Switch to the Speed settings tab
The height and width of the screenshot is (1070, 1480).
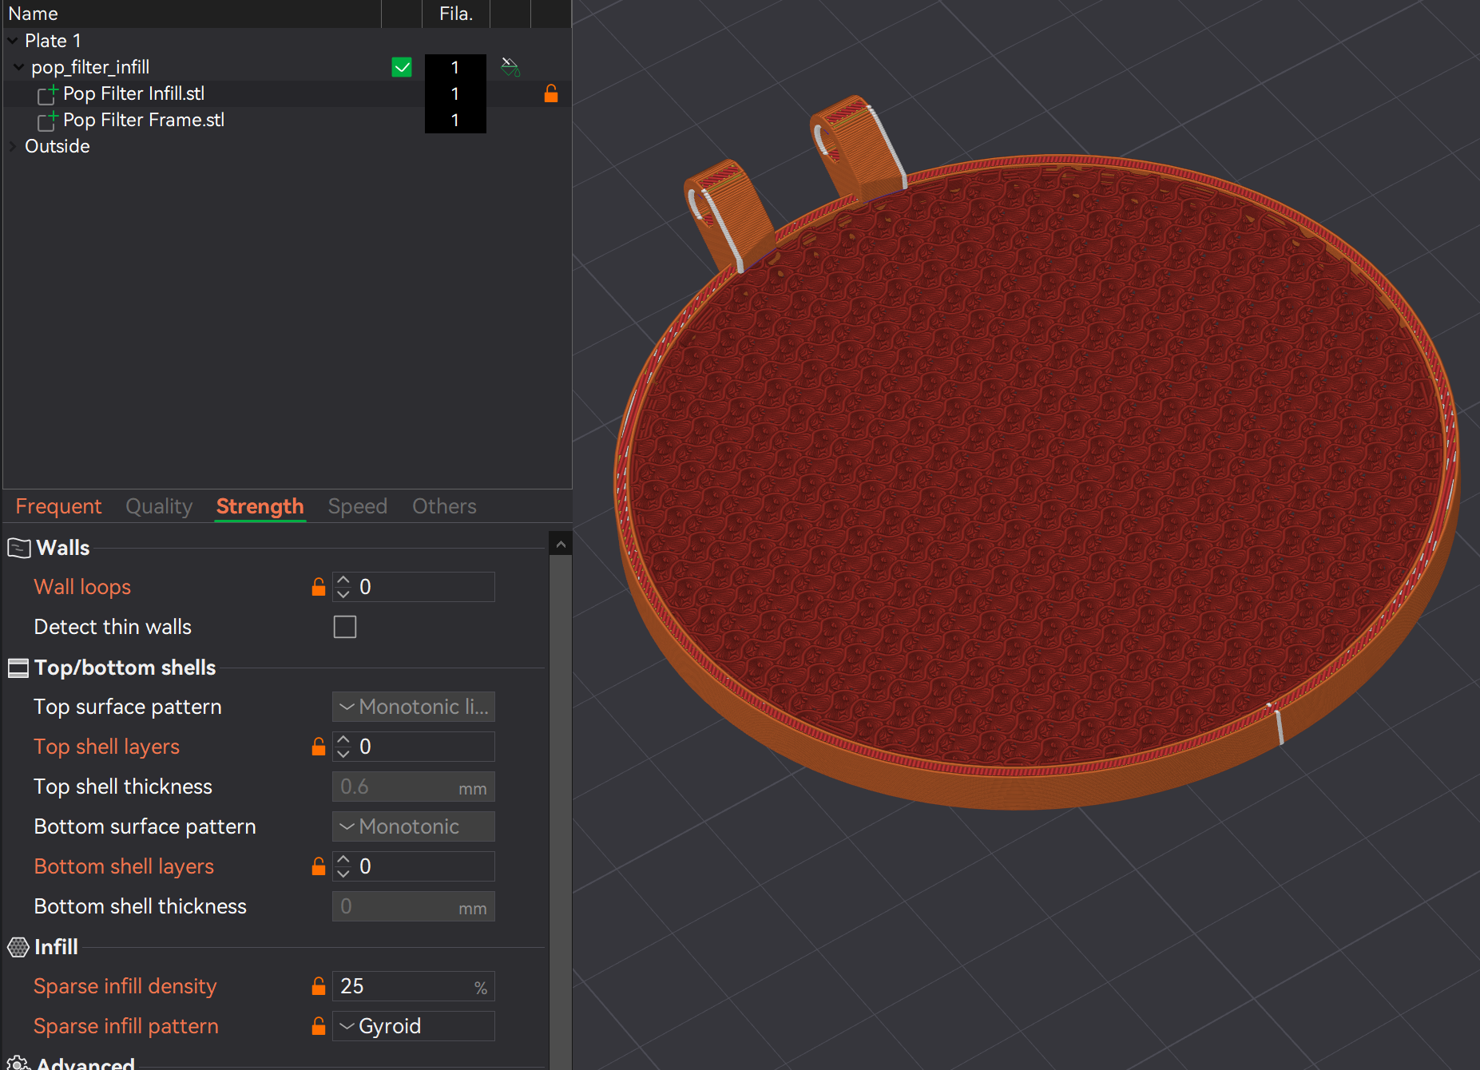[x=357, y=505]
